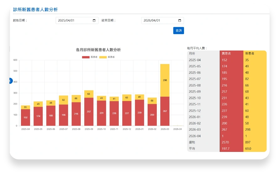The image size is (279, 175).
Task: Click the yellow 68 bar segment
Action: coord(89,94)
